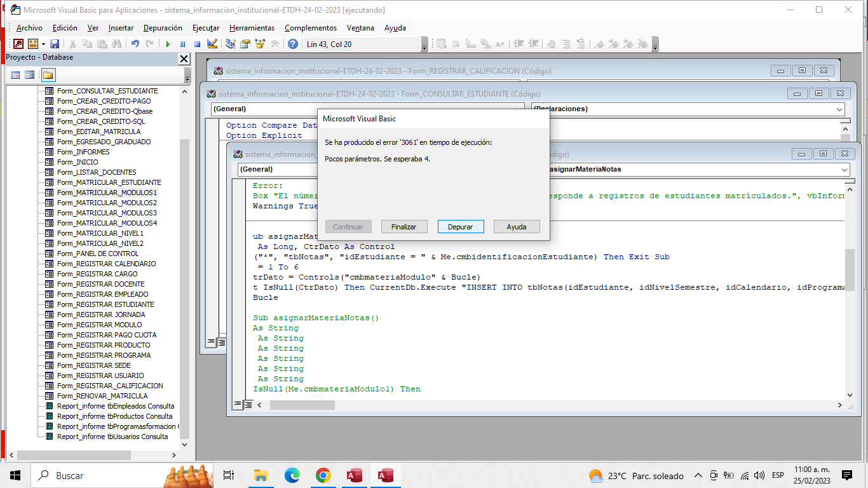This screenshot has width=868, height=488.
Task: Toggle bookmark with the first flag icon
Action: point(599,44)
